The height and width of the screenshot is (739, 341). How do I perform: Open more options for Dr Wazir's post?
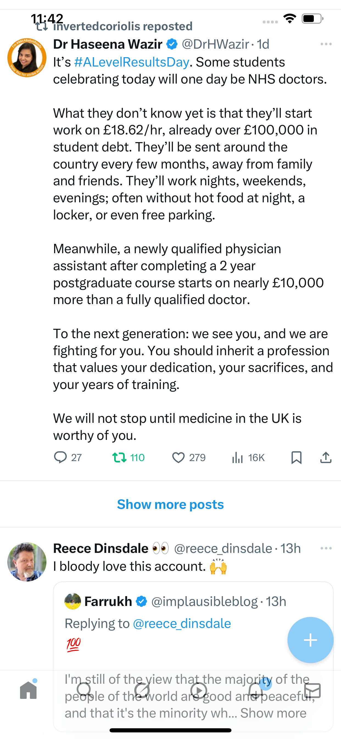point(326,44)
